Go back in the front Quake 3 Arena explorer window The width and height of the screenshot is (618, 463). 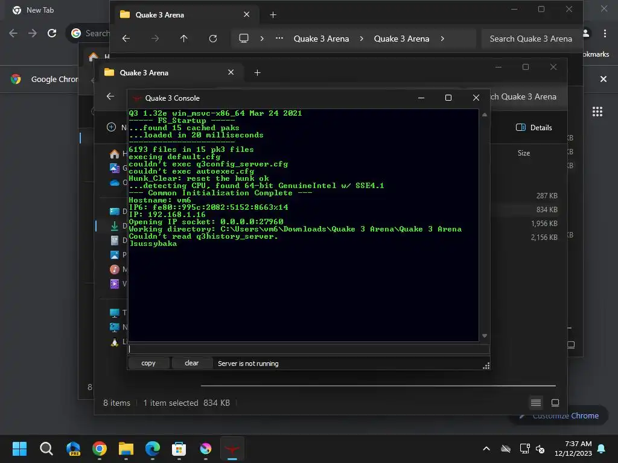coord(110,96)
